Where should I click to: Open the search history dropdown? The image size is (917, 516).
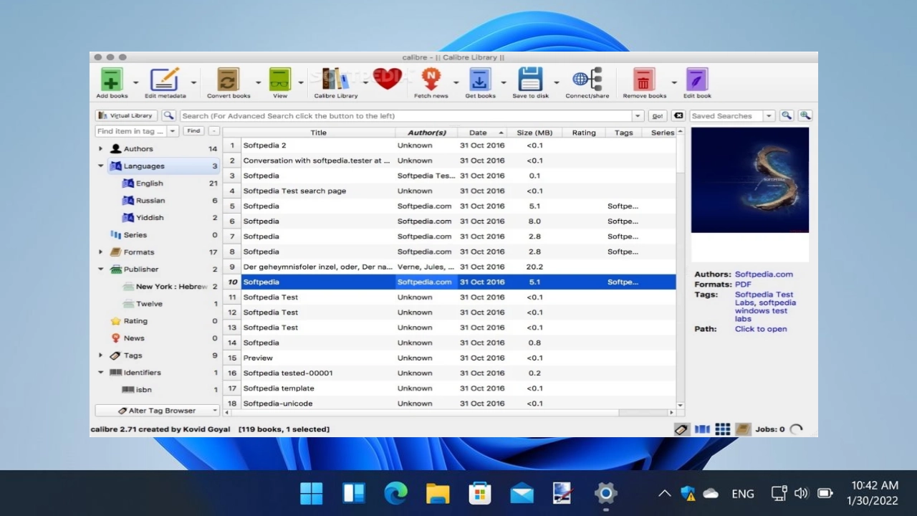(x=638, y=115)
